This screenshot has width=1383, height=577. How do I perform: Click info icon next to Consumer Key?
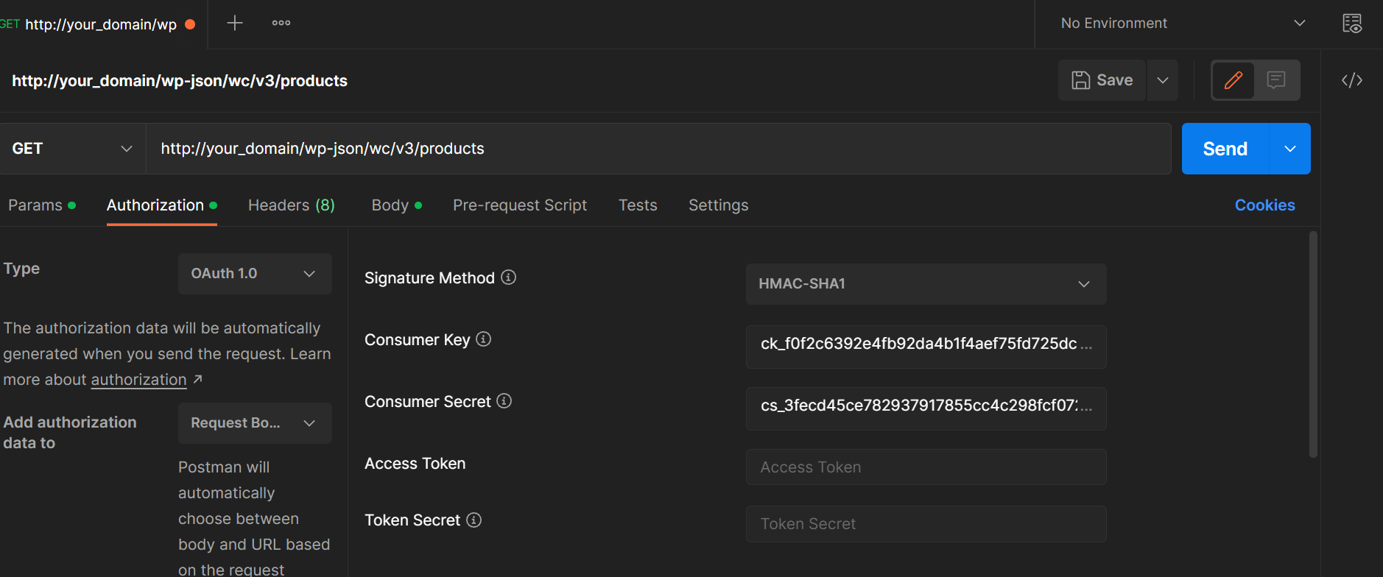click(x=484, y=339)
